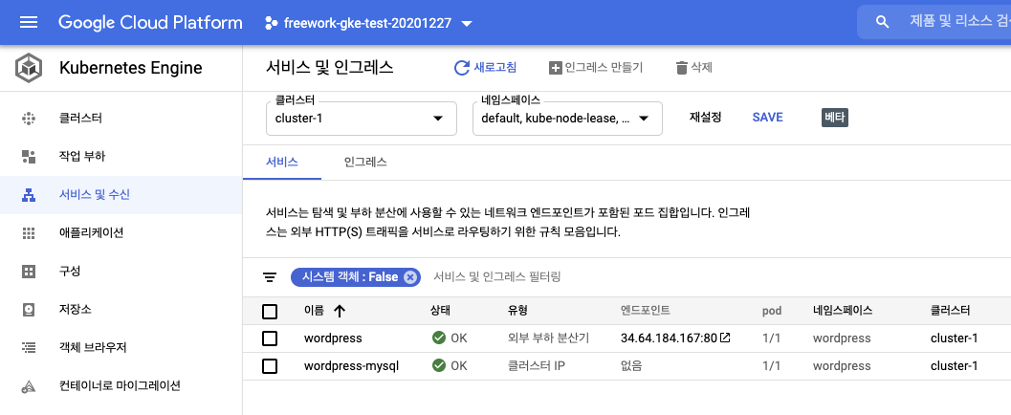This screenshot has width=1011, height=415.
Task: Click the 서비스 및 수신 sidebar icon
Action: click(29, 195)
